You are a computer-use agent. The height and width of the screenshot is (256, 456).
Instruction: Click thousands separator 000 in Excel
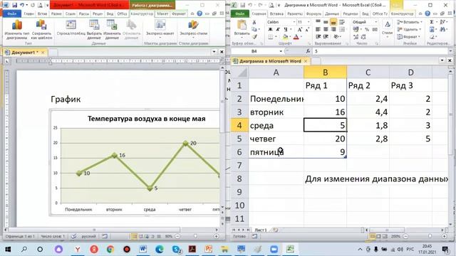click(375, 29)
